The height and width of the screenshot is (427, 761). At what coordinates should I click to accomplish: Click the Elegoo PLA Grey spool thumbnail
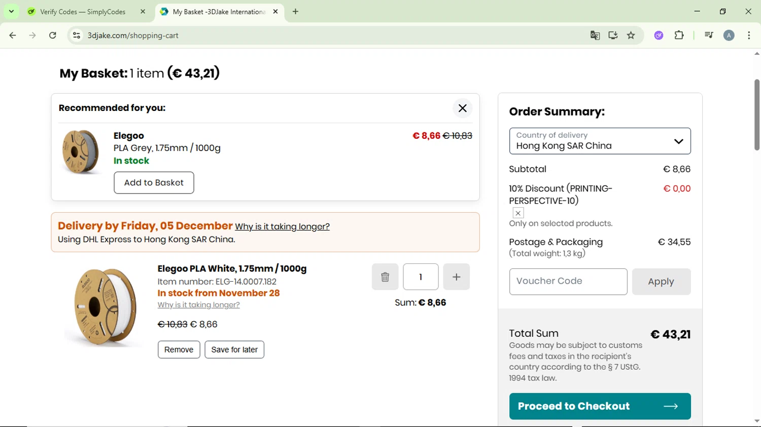[80, 151]
